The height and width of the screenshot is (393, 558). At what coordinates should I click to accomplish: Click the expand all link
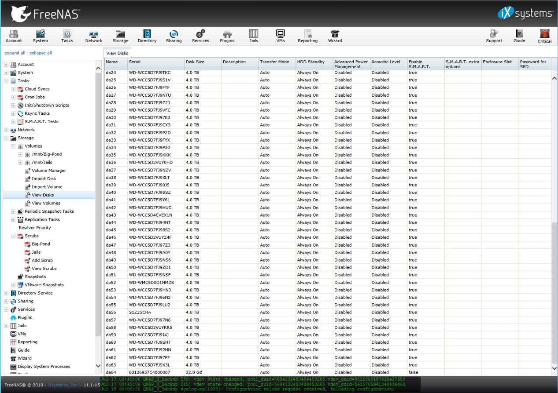[15, 53]
